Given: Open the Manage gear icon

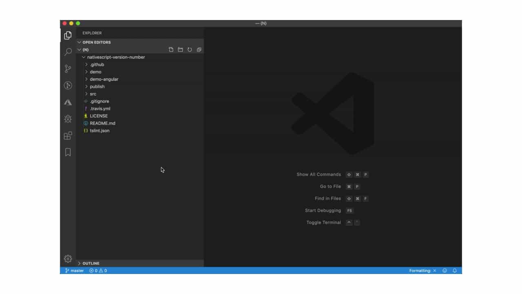Looking at the screenshot, I should [x=68, y=258].
